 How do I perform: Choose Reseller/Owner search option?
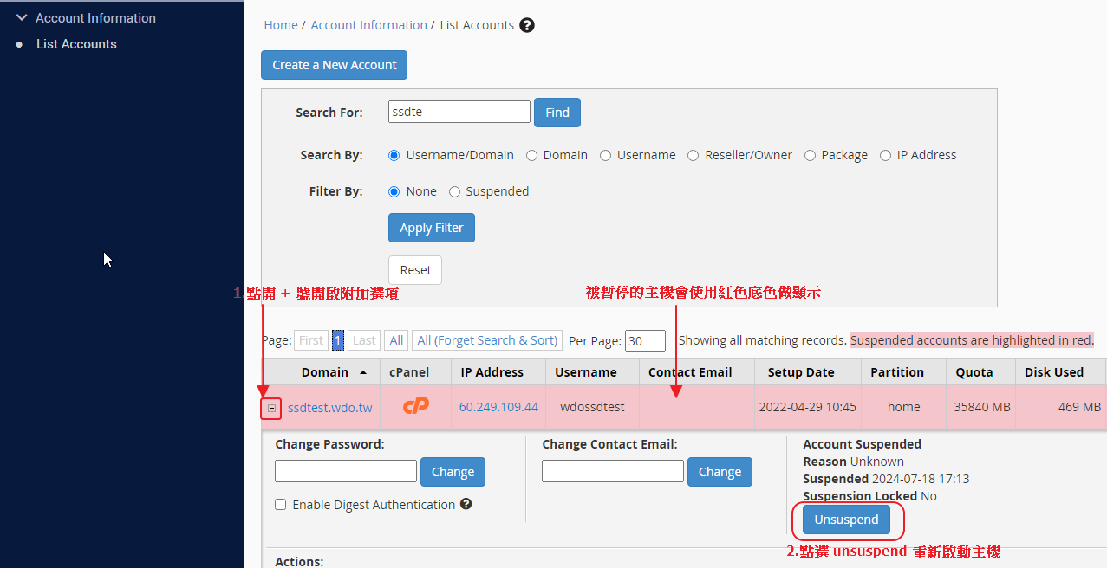(x=694, y=155)
